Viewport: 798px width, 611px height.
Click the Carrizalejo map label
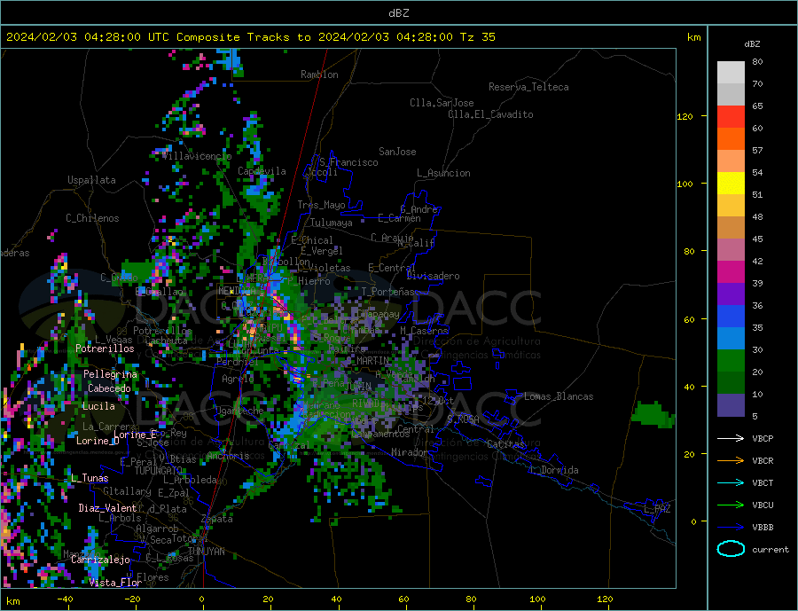pyautogui.click(x=100, y=560)
